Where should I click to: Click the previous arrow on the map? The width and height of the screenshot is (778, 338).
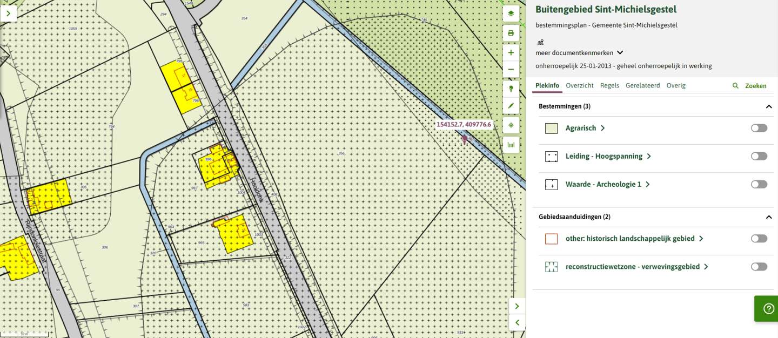tap(517, 323)
